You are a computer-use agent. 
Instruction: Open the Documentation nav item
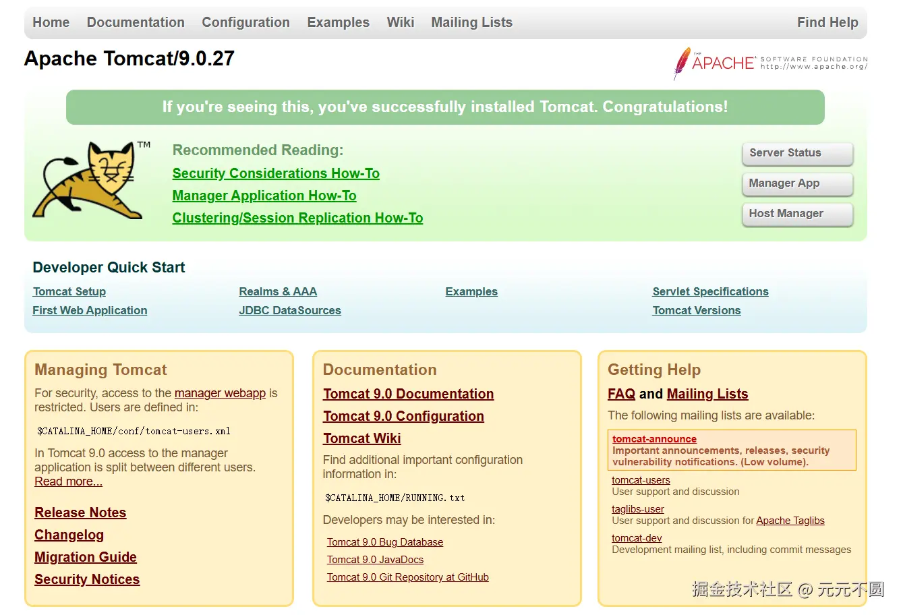click(x=136, y=22)
